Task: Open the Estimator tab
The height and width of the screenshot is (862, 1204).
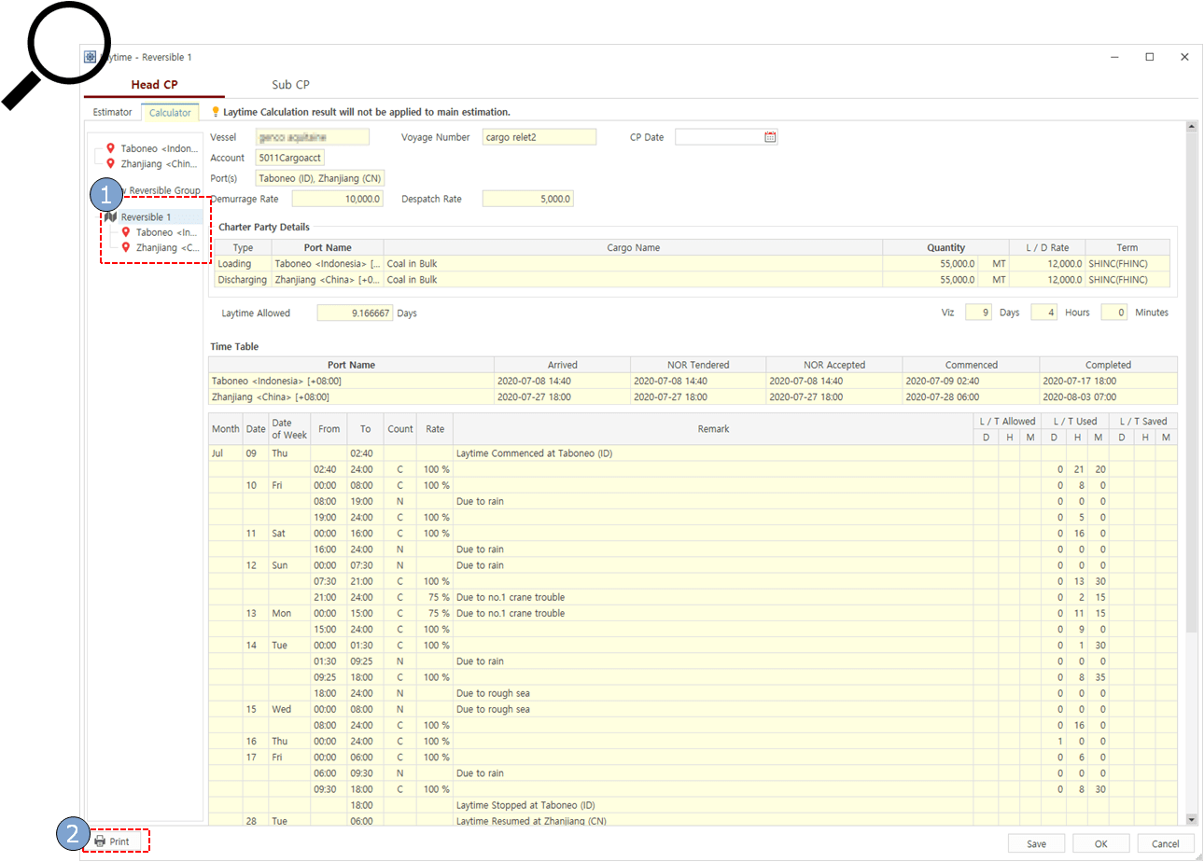Action: click(x=112, y=112)
